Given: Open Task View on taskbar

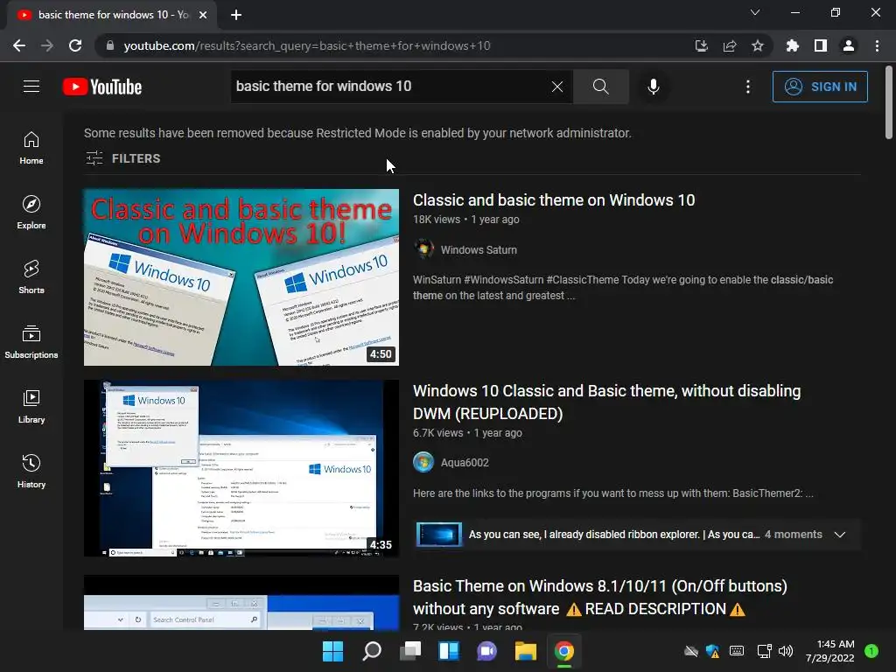Looking at the screenshot, I should tap(409, 651).
